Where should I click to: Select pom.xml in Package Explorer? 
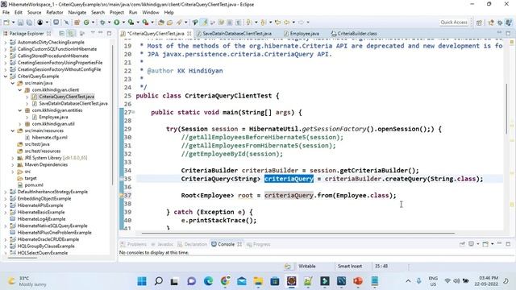[x=30, y=184]
